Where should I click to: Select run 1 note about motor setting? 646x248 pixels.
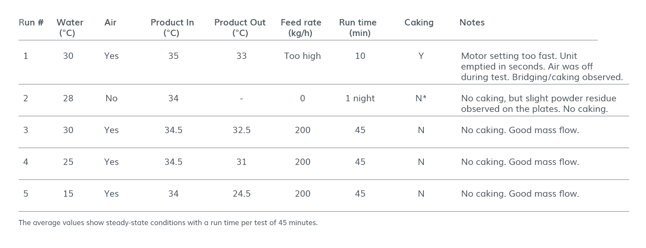pyautogui.click(x=542, y=67)
